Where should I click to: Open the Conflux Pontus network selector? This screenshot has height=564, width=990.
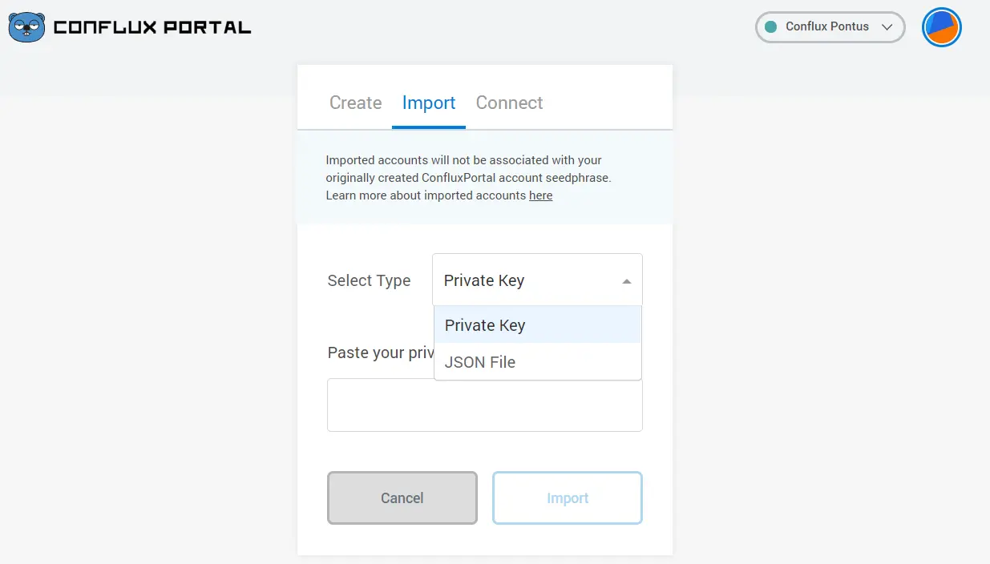[x=829, y=27]
